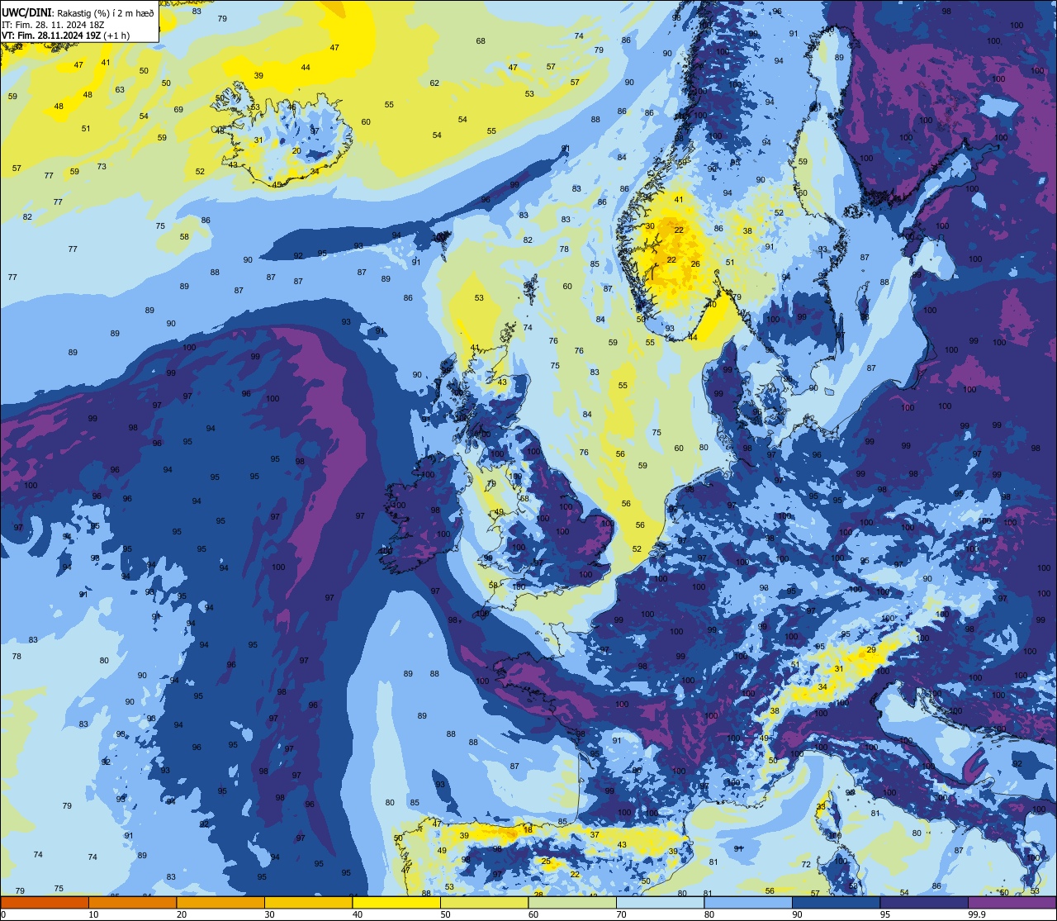Click the humidity value '26' over southern Norway
Image resolution: width=1057 pixels, height=921 pixels.
695,264
